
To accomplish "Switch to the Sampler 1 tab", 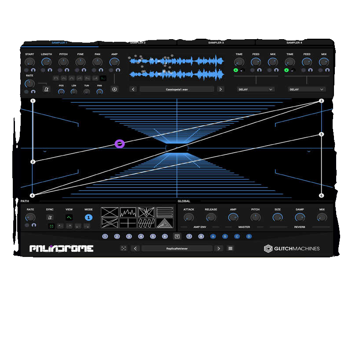I will click(x=59, y=43).
